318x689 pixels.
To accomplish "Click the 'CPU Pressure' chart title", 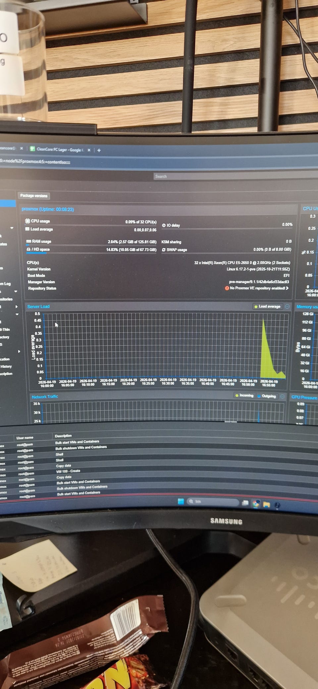I will pos(304,397).
